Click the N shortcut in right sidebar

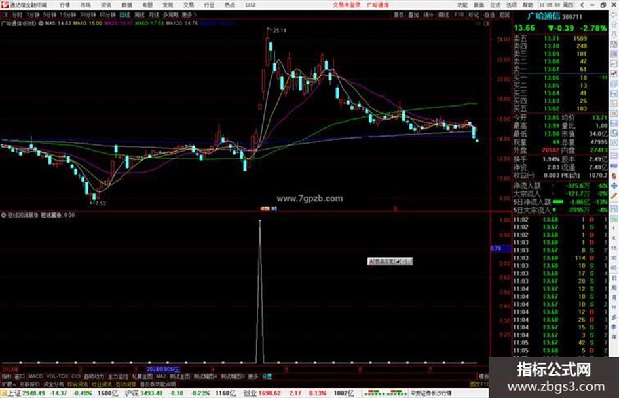click(x=614, y=307)
